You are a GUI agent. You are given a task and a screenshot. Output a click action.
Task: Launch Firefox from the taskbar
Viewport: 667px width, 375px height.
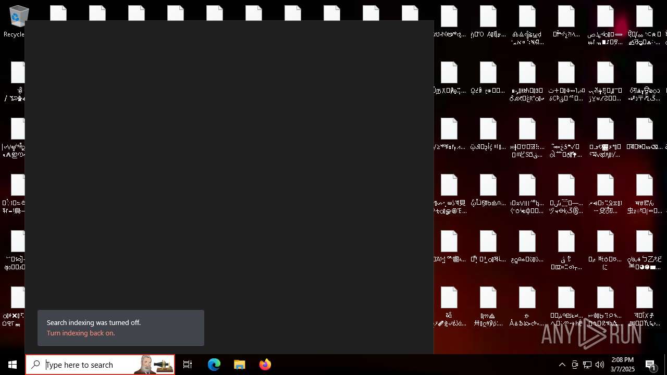pos(265,365)
